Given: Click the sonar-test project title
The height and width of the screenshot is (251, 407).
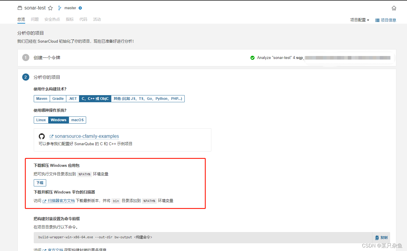Looking at the screenshot, I should tap(35, 8).
